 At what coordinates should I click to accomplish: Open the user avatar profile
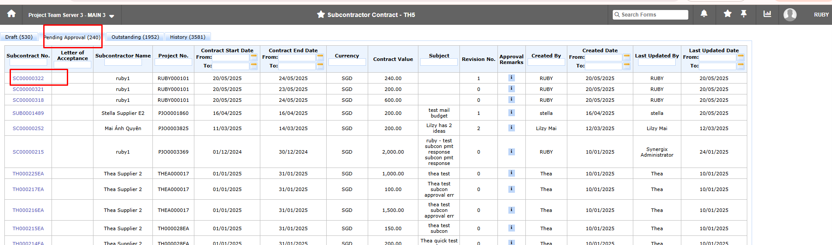coord(790,15)
